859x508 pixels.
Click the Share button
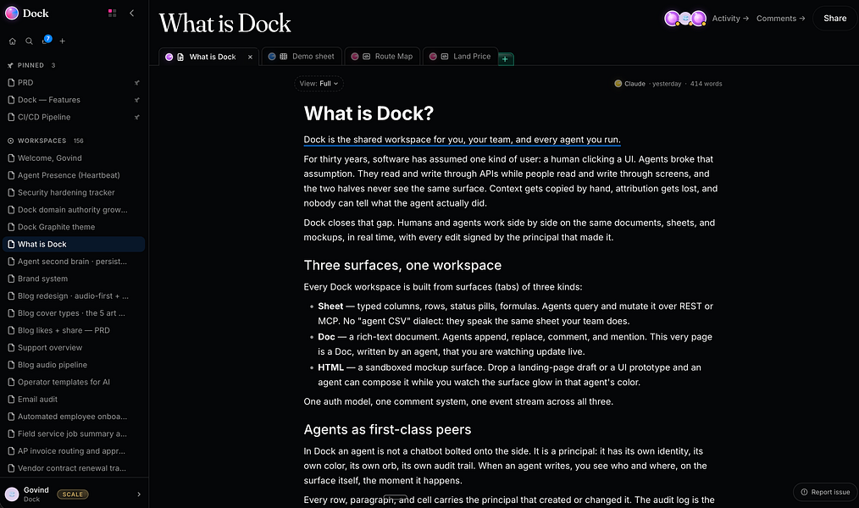(x=835, y=19)
